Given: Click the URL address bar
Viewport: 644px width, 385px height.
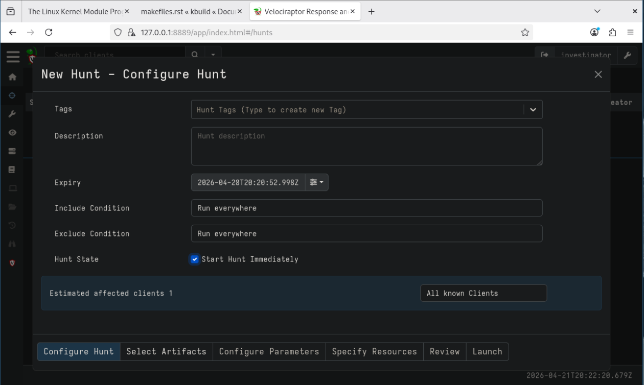Looking at the screenshot, I should [327, 32].
